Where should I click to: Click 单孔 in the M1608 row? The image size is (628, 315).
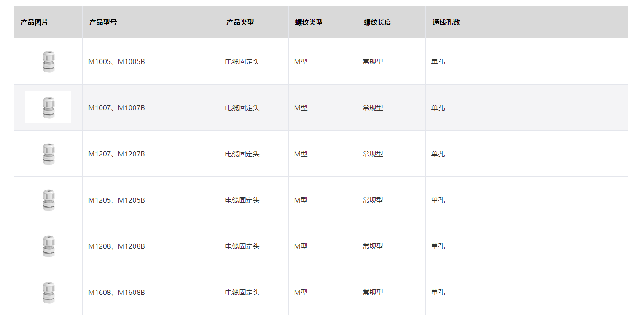(438, 293)
